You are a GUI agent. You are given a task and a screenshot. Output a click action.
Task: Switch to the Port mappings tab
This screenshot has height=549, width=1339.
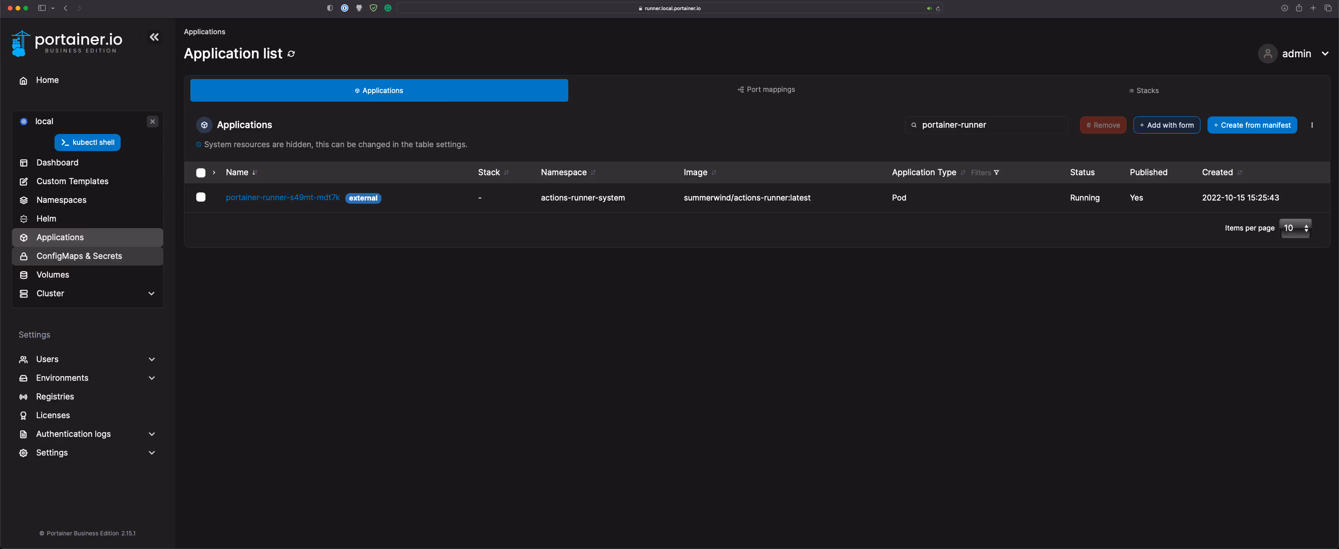point(766,90)
